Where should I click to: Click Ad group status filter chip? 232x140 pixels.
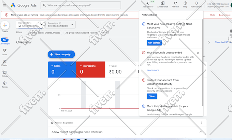pyautogui.click(x=81, y=33)
